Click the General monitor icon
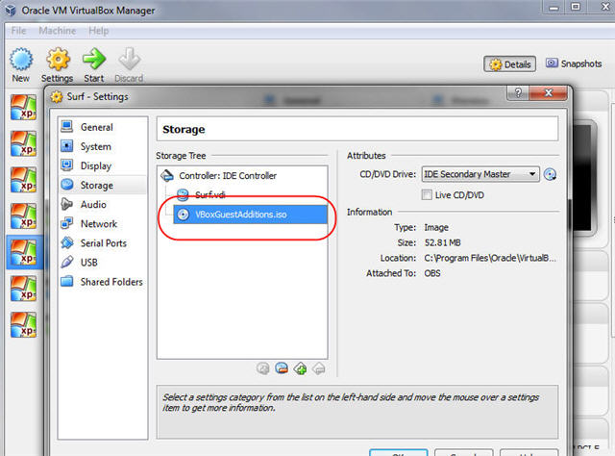Viewport: 615px width, 456px height. pyautogui.click(x=67, y=126)
